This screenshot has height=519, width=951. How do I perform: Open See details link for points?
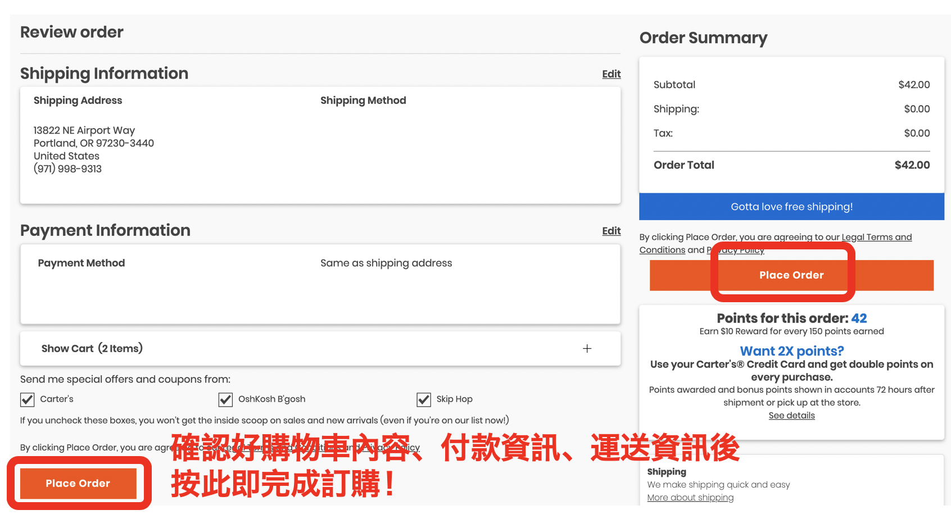[791, 416]
